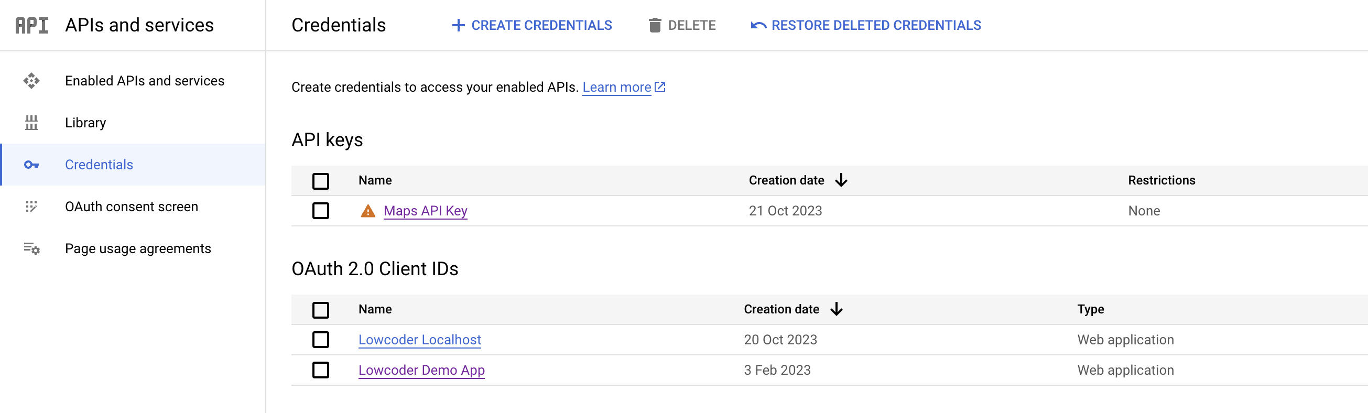Go to OAuth consent screen menu item
This screenshot has width=1368, height=413.
pyautogui.click(x=131, y=207)
